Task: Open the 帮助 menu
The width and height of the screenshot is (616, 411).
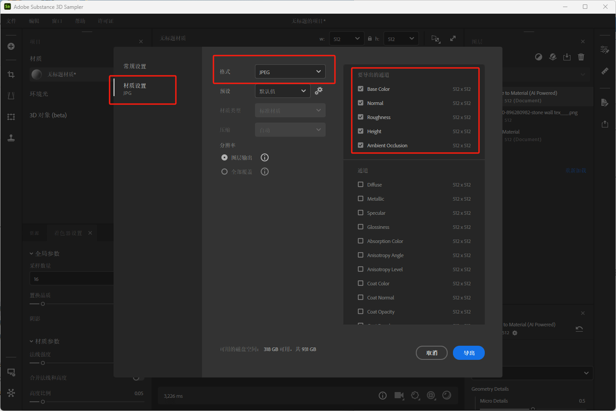Action: pyautogui.click(x=80, y=21)
